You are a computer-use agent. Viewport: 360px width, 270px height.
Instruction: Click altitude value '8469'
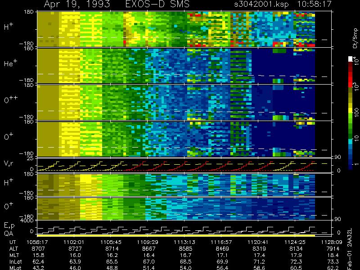coord(222,249)
